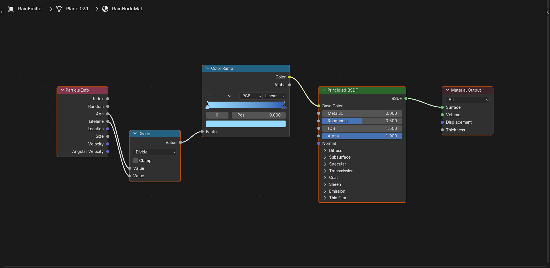Collapse the Divide node with its header arrow
The height and width of the screenshot is (268, 550).
click(x=135, y=133)
